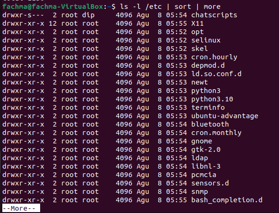Image resolution: width=279 pixels, height=213 pixels.
Task: Click the 05:55 timestamp for bash_completion.d
Action: (x=176, y=200)
